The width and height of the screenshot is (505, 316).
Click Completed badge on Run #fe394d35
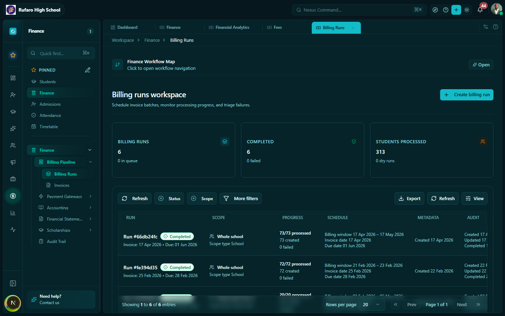tap(177, 267)
